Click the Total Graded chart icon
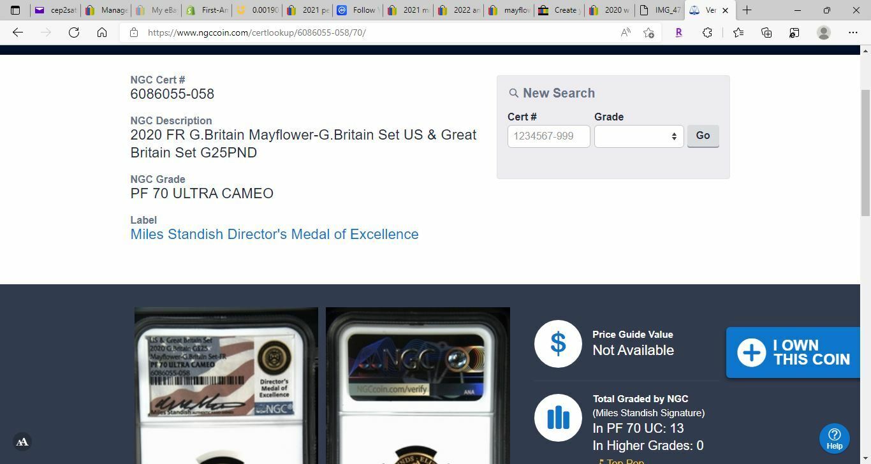 click(558, 417)
